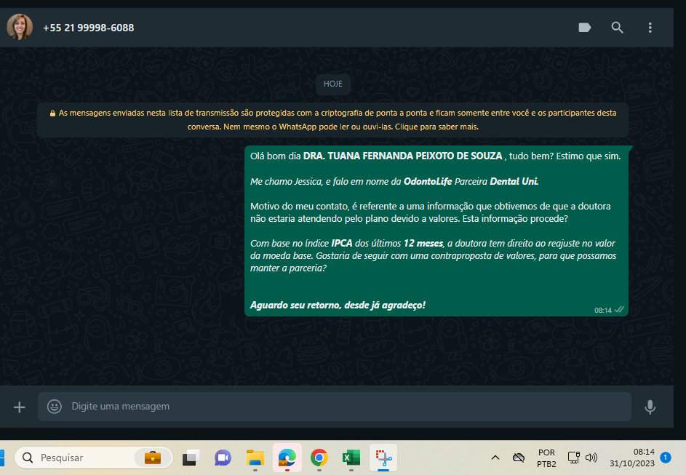The image size is (686, 475).
Task: Start recording a voice message
Action: pos(650,407)
